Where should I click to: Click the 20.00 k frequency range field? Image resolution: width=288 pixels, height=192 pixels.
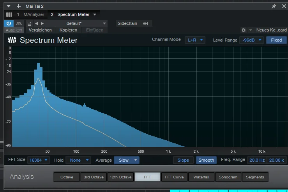(x=276, y=160)
